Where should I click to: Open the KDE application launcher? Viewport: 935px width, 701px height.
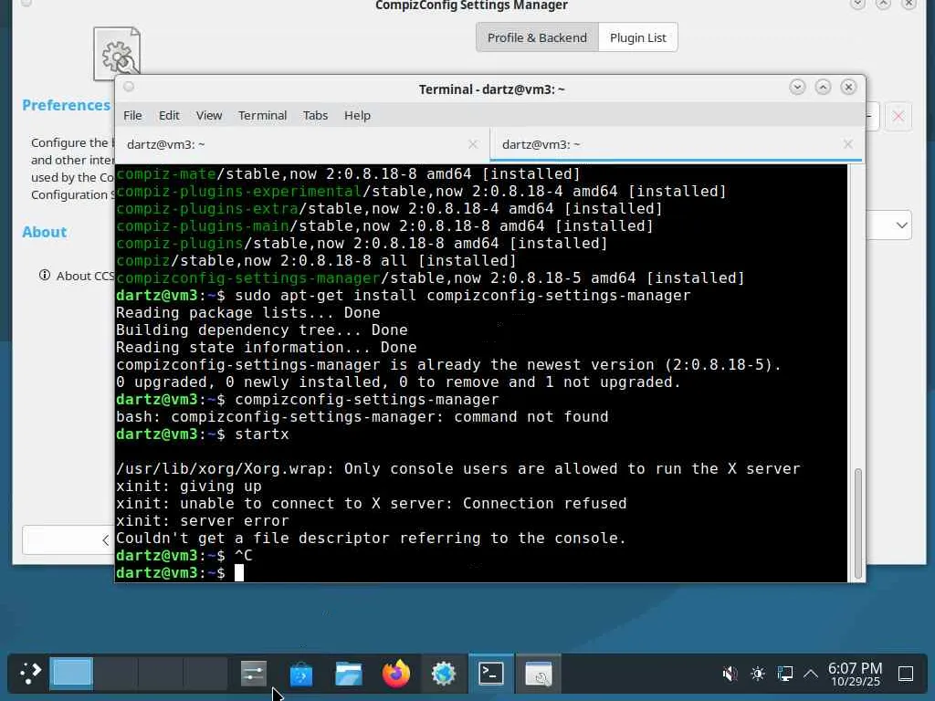click(30, 674)
